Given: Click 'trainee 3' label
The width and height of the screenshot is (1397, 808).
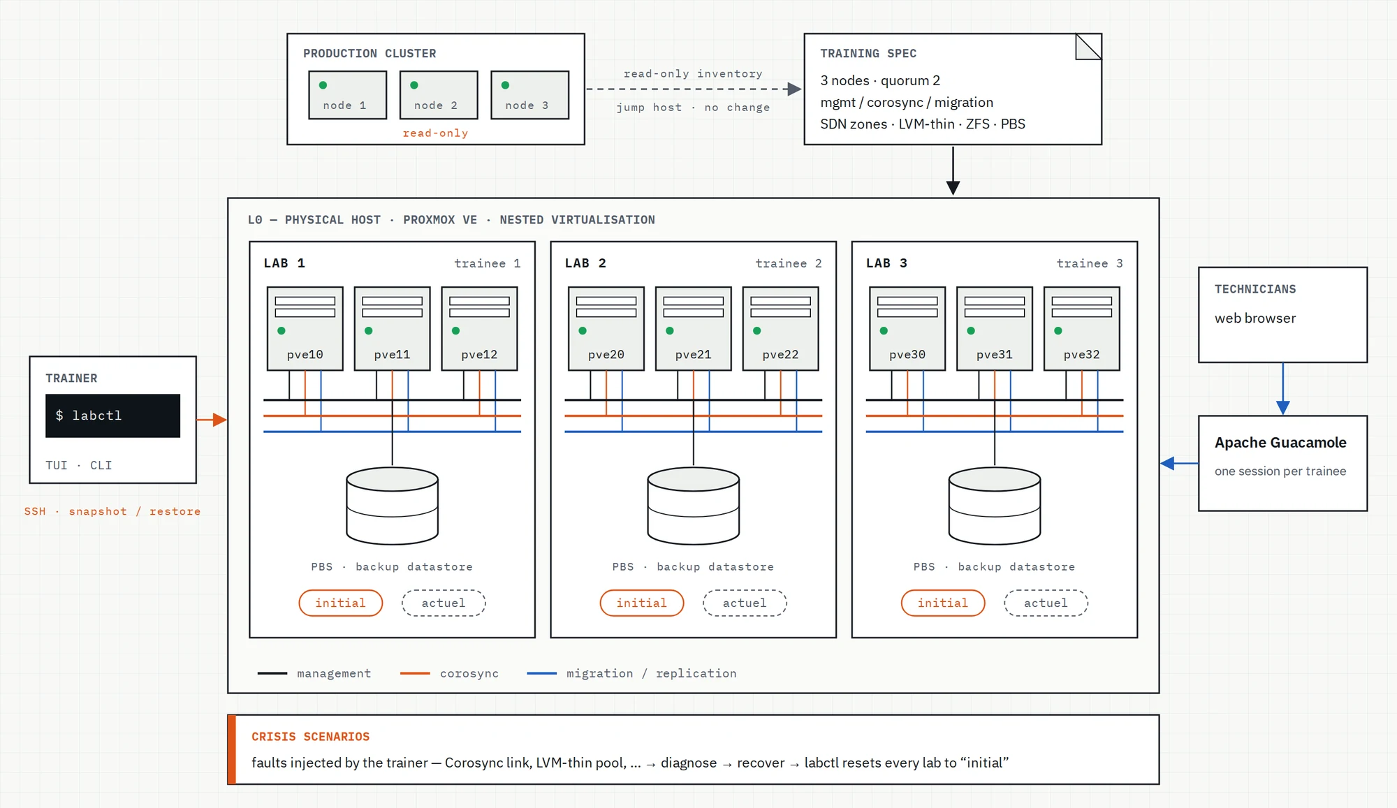Looking at the screenshot, I should pyautogui.click(x=1090, y=264).
